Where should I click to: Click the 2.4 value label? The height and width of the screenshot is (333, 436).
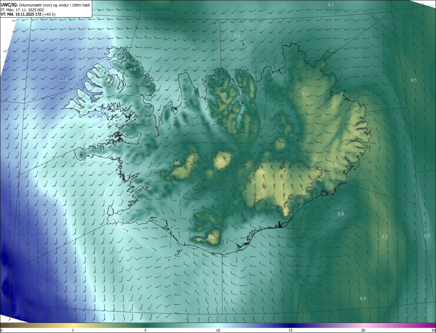(334, 164)
